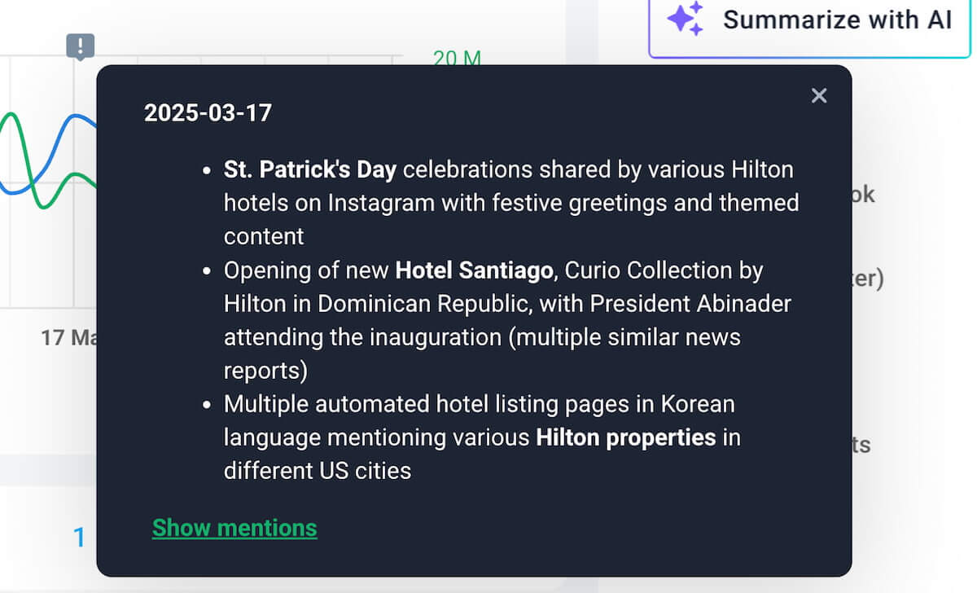Toggle the Facebook legend entry

[x=863, y=195]
